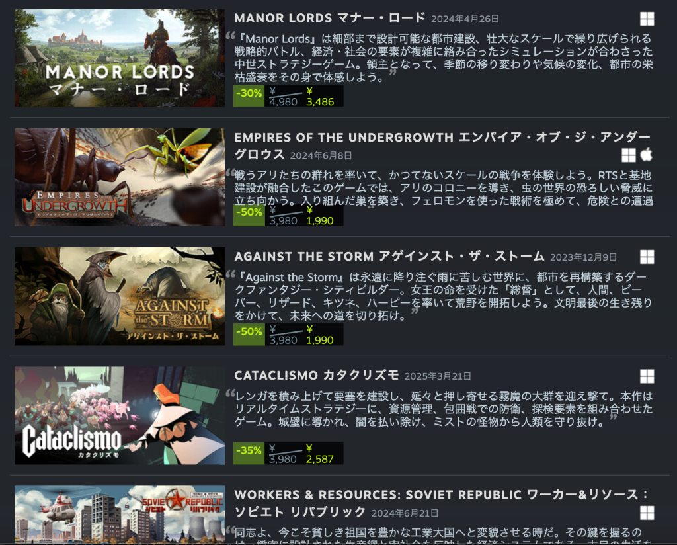Click the AGAINST THE STORM title link
The width and height of the screenshot is (677, 545).
(x=389, y=256)
